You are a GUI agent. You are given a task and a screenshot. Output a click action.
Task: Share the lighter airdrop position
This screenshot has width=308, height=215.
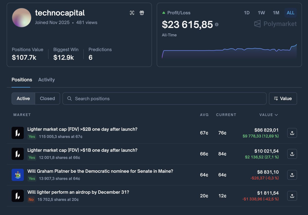point(292,196)
